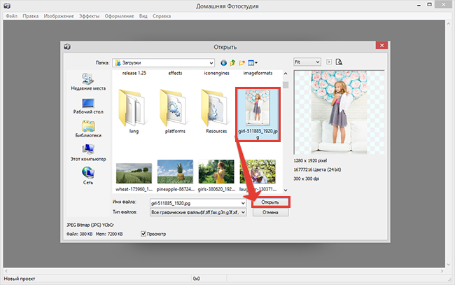455x285 pixels.
Task: Expand the Тип файлов dropdown
Action: 243,212
